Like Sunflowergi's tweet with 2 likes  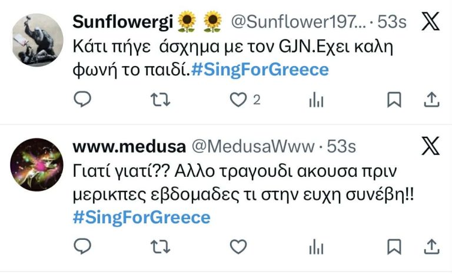[x=238, y=100]
